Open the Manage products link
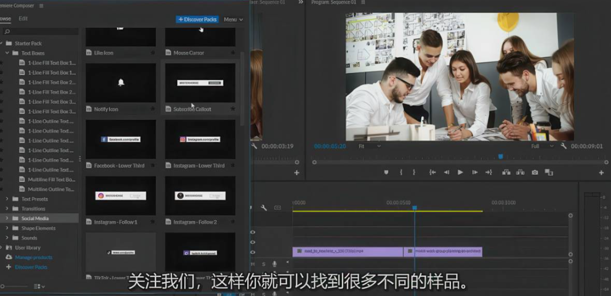 click(33, 257)
